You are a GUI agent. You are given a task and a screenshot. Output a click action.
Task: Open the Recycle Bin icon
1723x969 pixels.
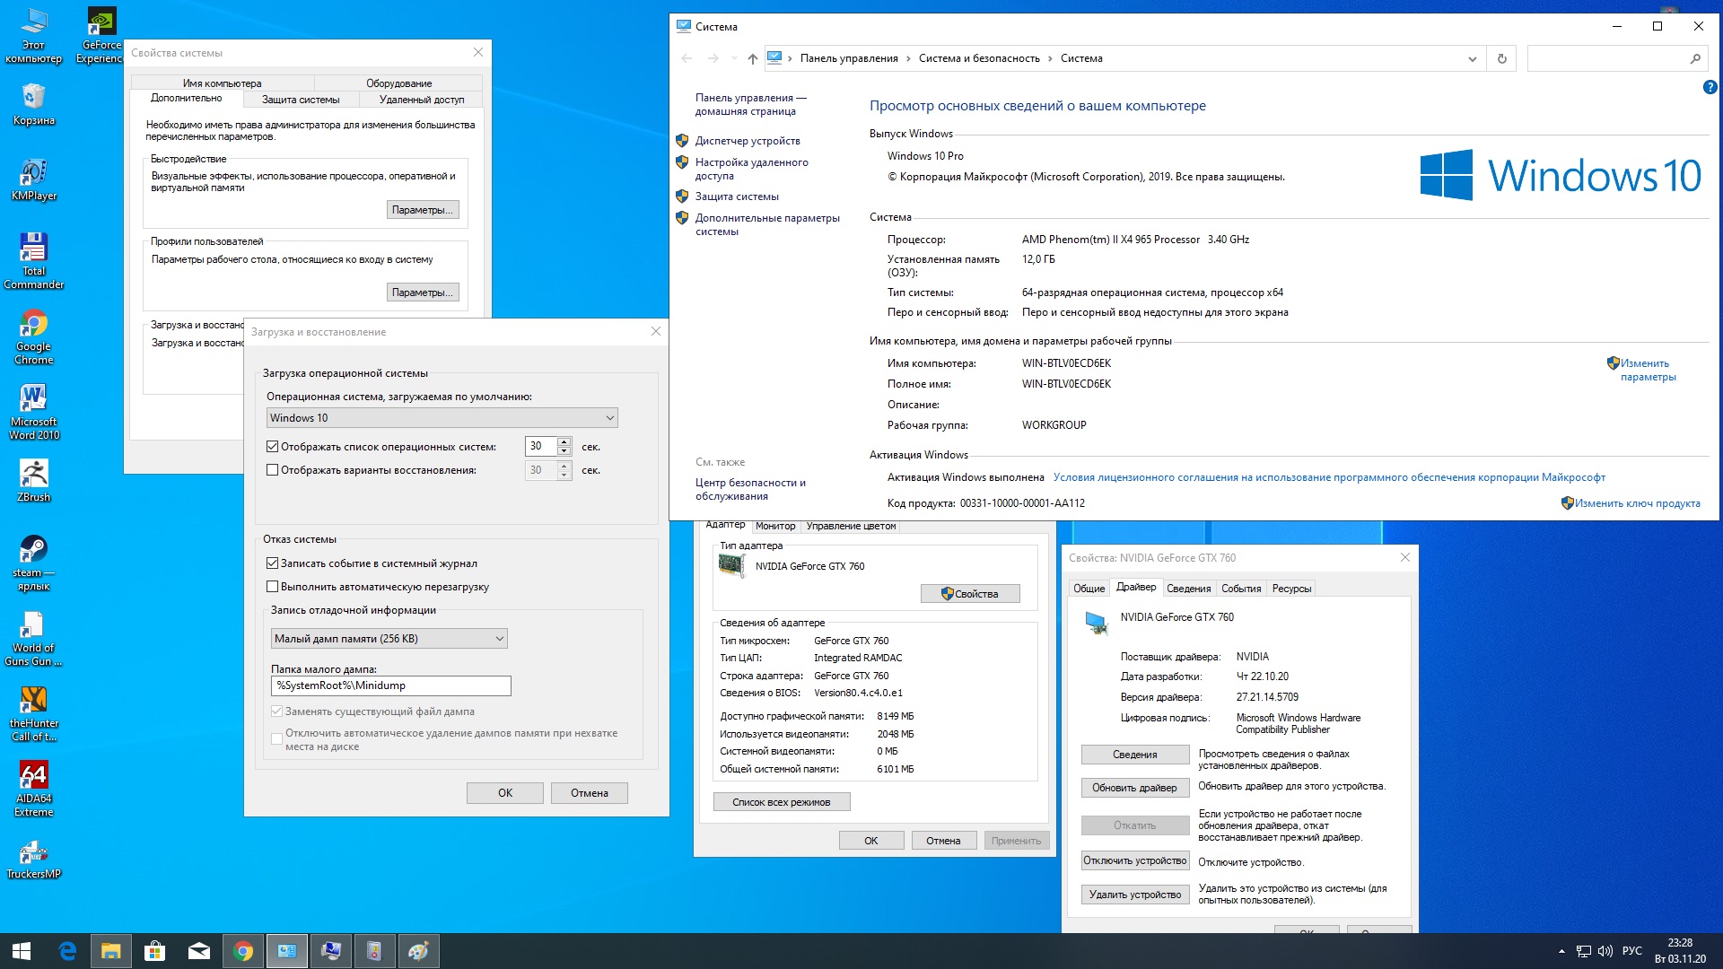(33, 103)
